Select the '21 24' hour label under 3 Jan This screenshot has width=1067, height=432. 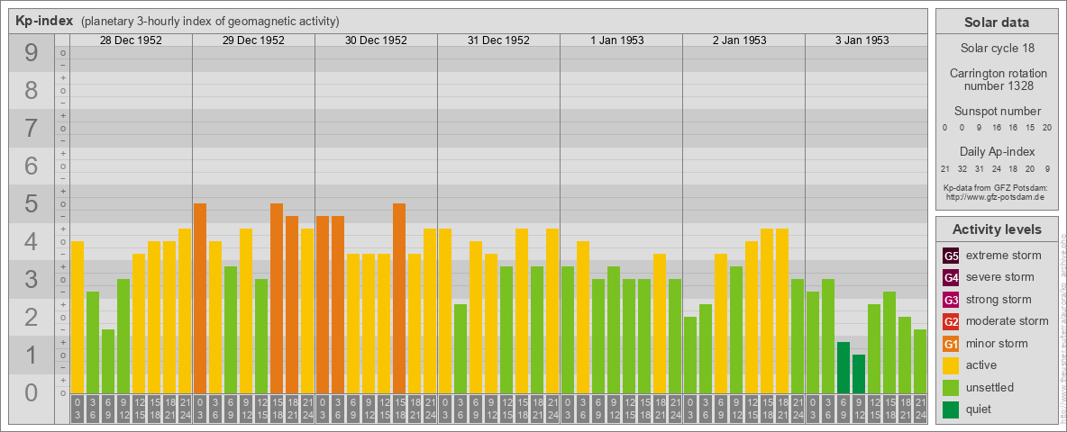[919, 409]
